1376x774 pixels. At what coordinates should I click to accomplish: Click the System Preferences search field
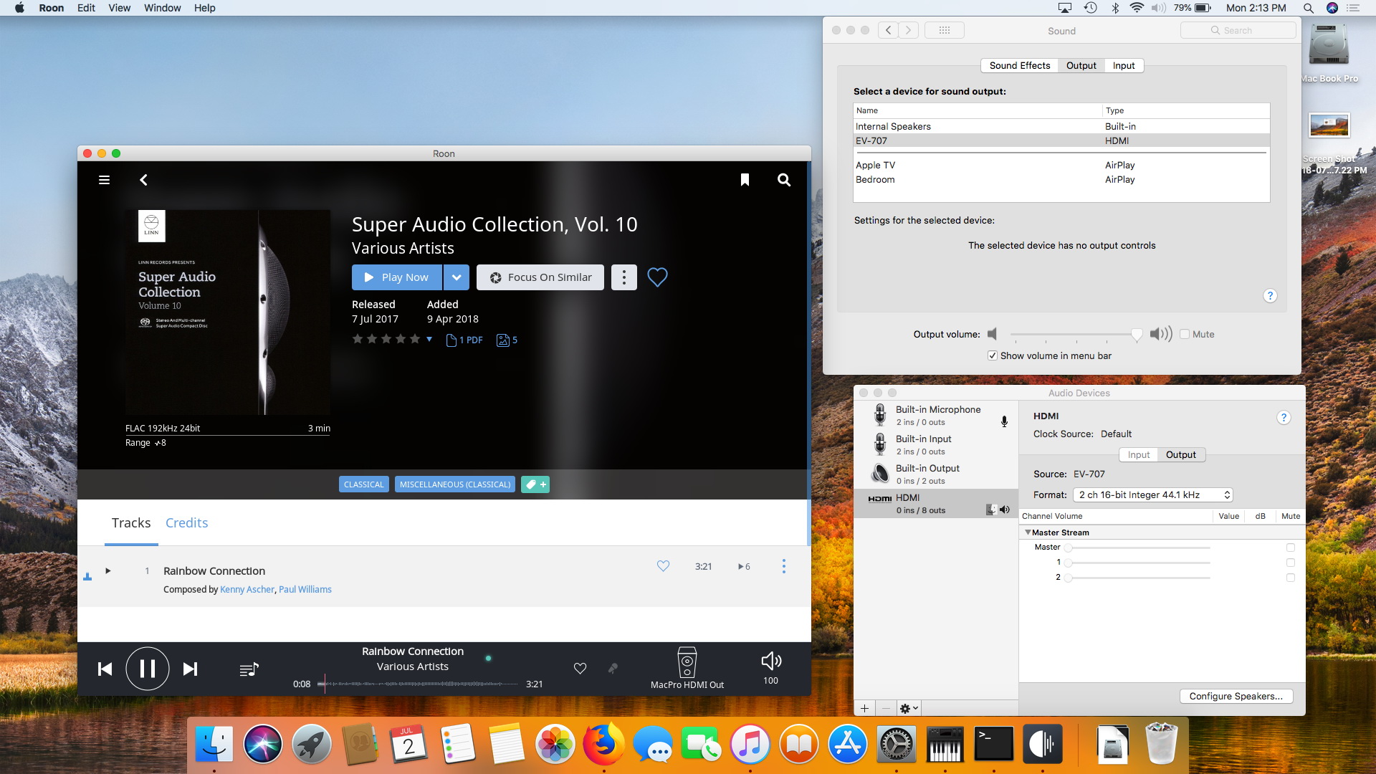pyautogui.click(x=1238, y=30)
